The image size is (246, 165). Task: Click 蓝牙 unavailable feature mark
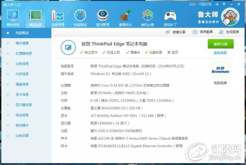pos(173,52)
